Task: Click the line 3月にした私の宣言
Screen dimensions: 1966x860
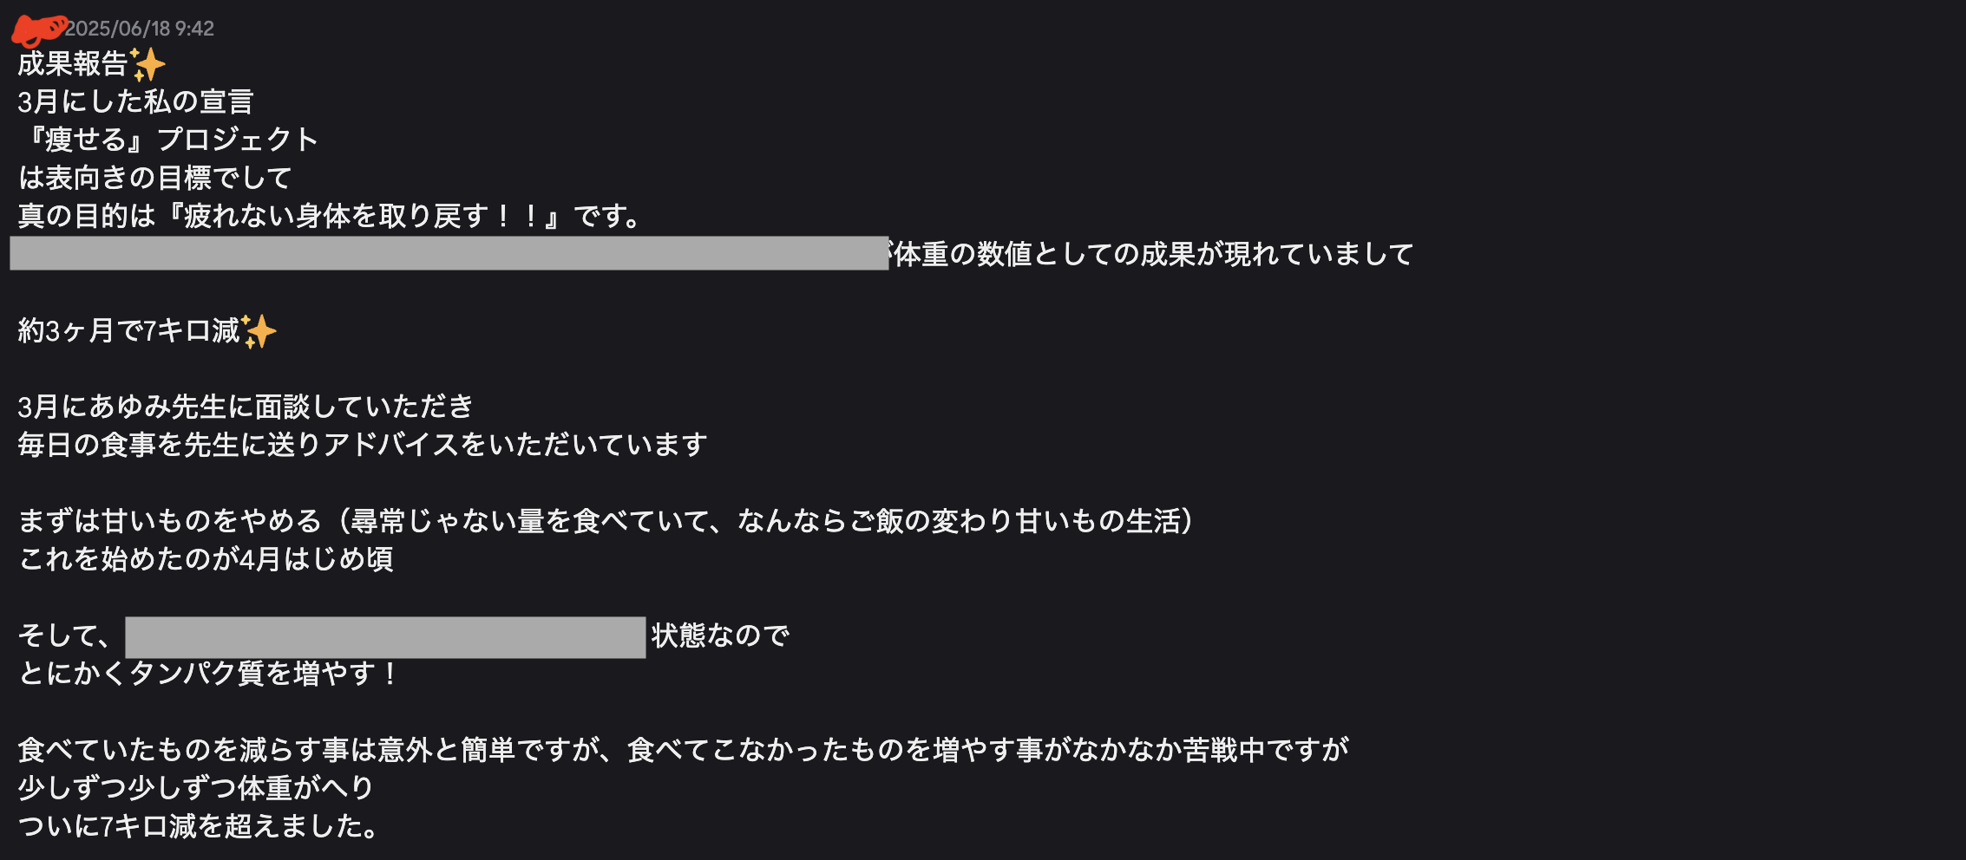Action: (x=135, y=101)
